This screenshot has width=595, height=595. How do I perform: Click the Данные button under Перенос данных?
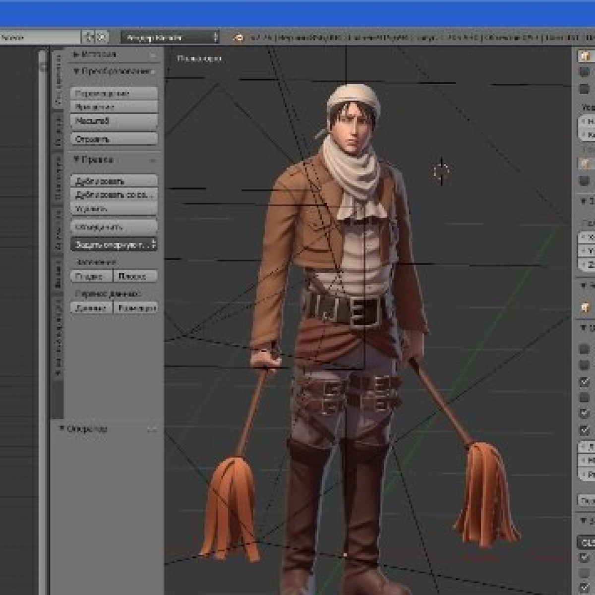click(x=92, y=307)
